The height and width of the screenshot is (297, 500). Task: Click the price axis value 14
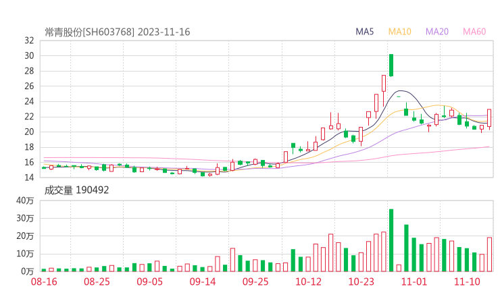click(x=29, y=178)
